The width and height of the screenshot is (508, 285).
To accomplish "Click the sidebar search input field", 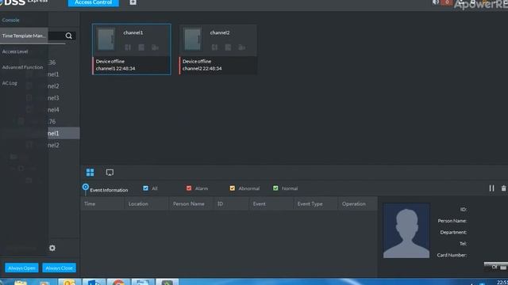I will pyautogui.click(x=56, y=36).
